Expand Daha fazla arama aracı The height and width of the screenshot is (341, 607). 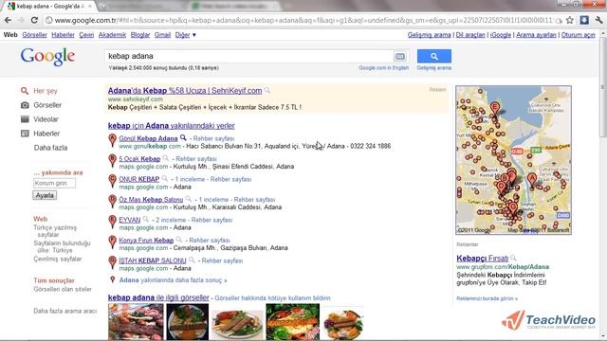coord(65,311)
